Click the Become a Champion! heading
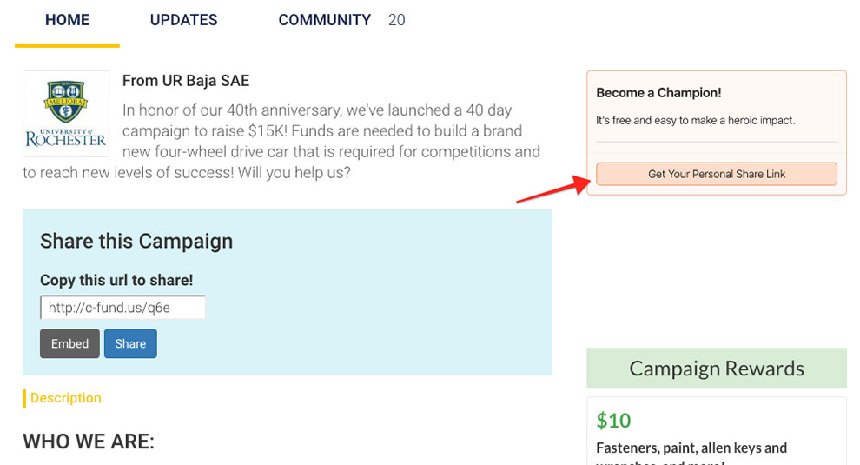Screen dimensions: 860x465 click(658, 93)
